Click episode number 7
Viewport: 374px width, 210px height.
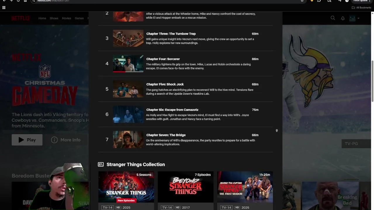pyautogui.click(x=107, y=139)
